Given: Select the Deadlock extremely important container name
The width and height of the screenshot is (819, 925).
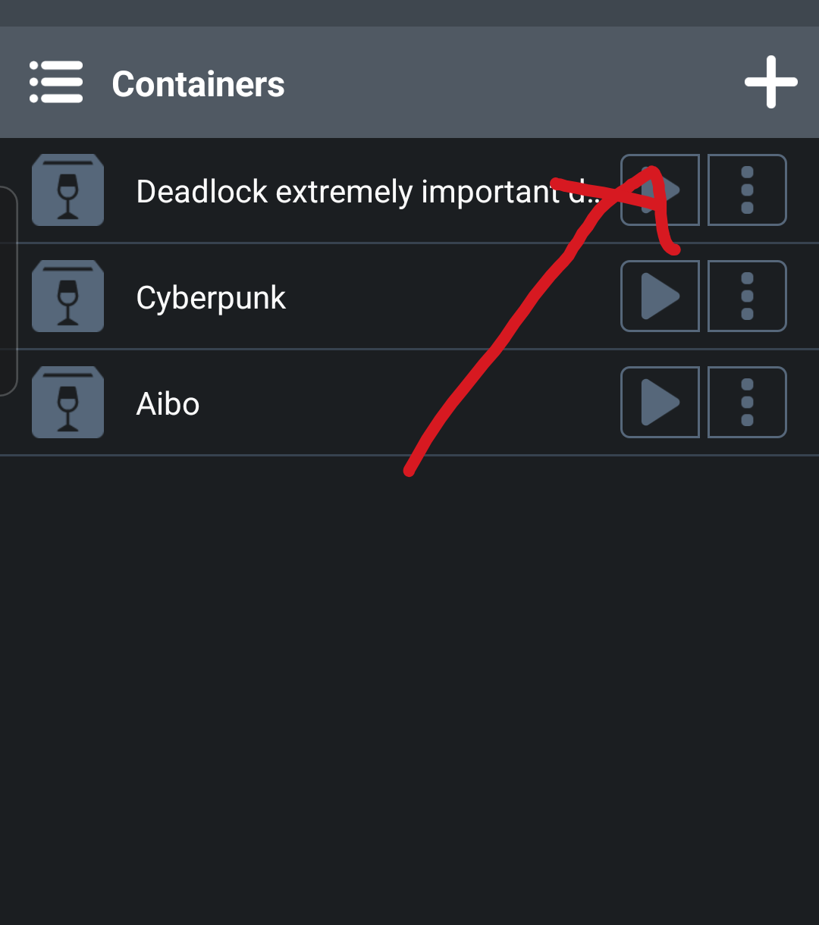Looking at the screenshot, I should pyautogui.click(x=349, y=192).
